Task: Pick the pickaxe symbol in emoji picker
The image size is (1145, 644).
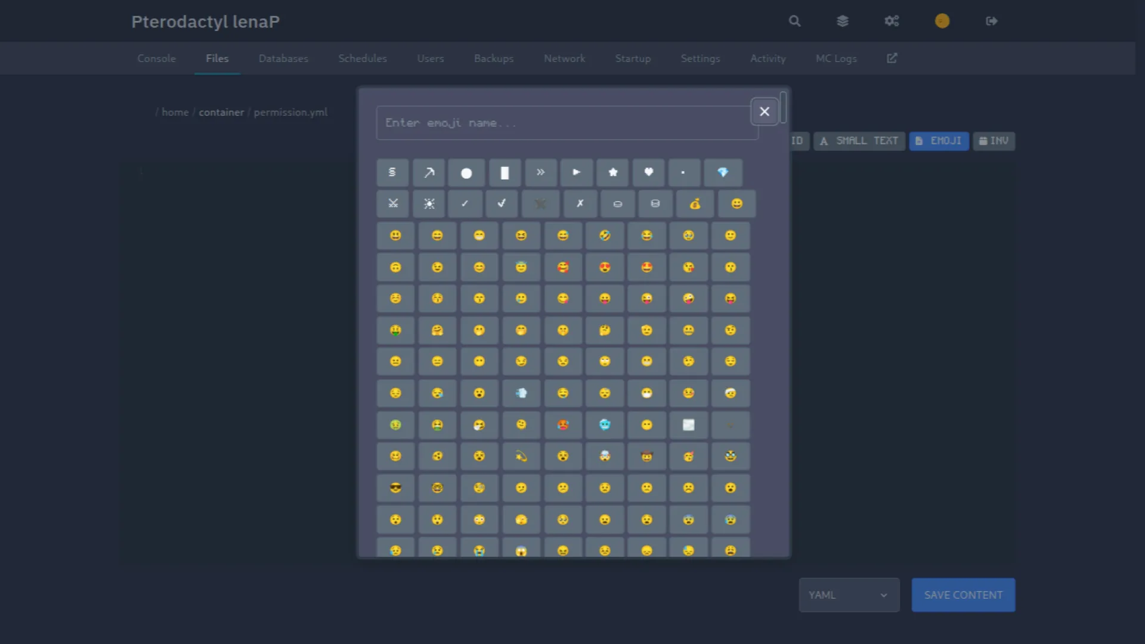Action: coord(429,173)
